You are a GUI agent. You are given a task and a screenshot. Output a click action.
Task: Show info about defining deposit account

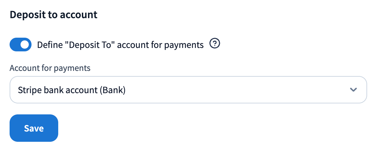(215, 44)
